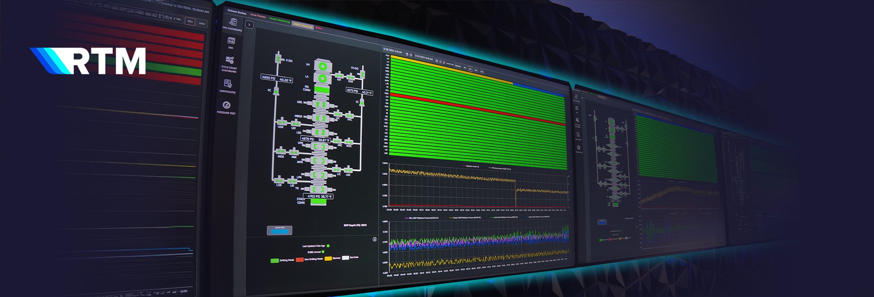Image resolution: width=874 pixels, height=297 pixels.
Task: Click the BOP Depth (ft) 5820 value
Action: coord(355,225)
